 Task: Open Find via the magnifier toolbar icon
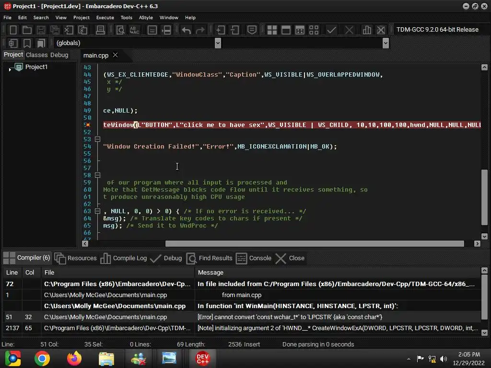coord(120,30)
